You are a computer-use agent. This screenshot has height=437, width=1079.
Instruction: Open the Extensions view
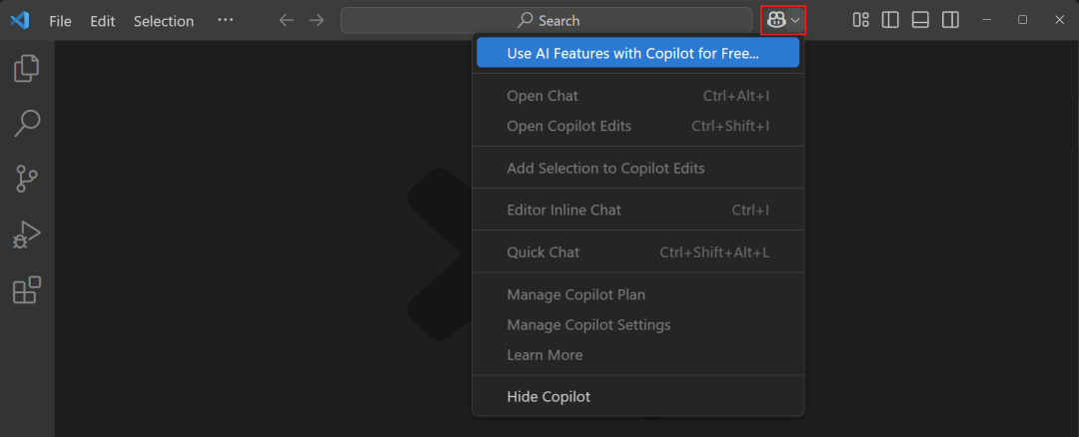tap(27, 290)
